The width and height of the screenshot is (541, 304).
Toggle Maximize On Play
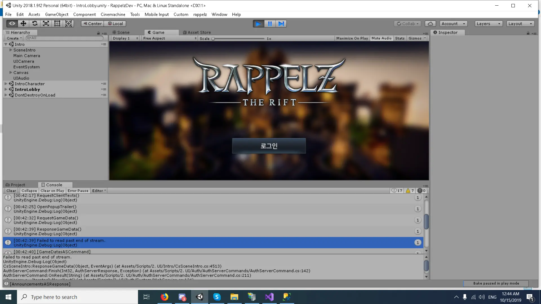coord(352,38)
